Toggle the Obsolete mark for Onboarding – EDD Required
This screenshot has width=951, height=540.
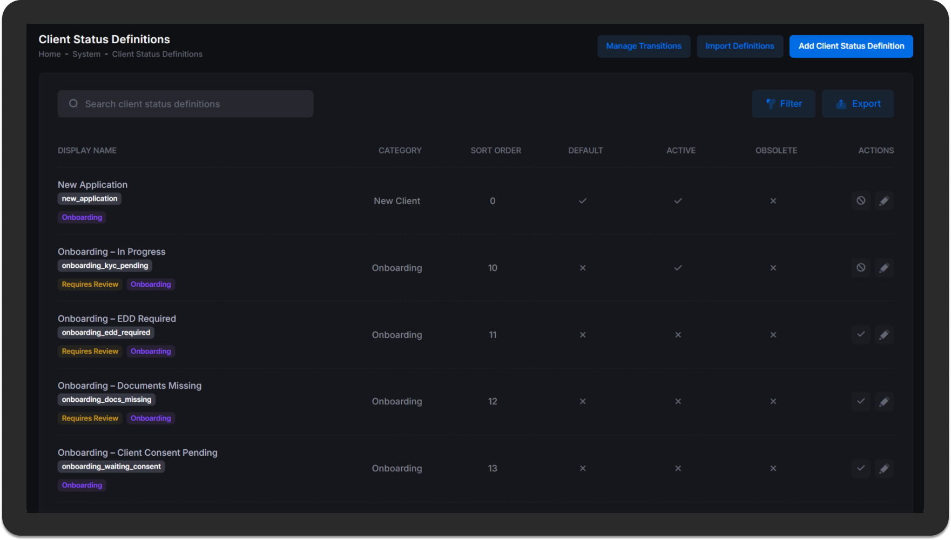tap(773, 334)
